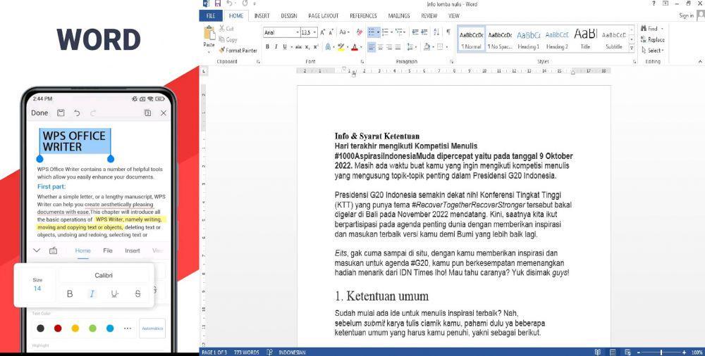Viewport: 705px width, 356px height.
Task: Open the Find dropdown arrow
Action: point(662,29)
